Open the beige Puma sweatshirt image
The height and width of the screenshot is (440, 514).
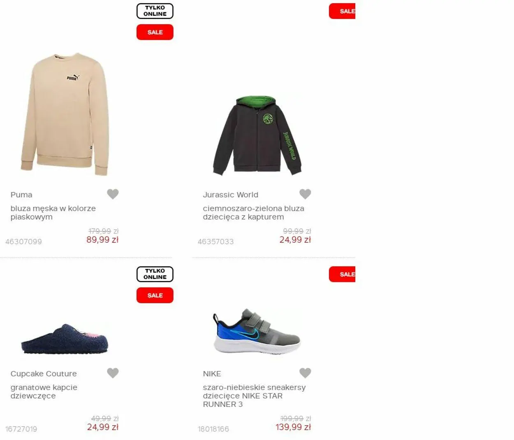click(65, 114)
